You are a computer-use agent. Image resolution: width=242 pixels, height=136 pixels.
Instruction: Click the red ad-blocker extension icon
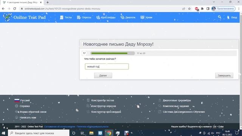point(197,9)
